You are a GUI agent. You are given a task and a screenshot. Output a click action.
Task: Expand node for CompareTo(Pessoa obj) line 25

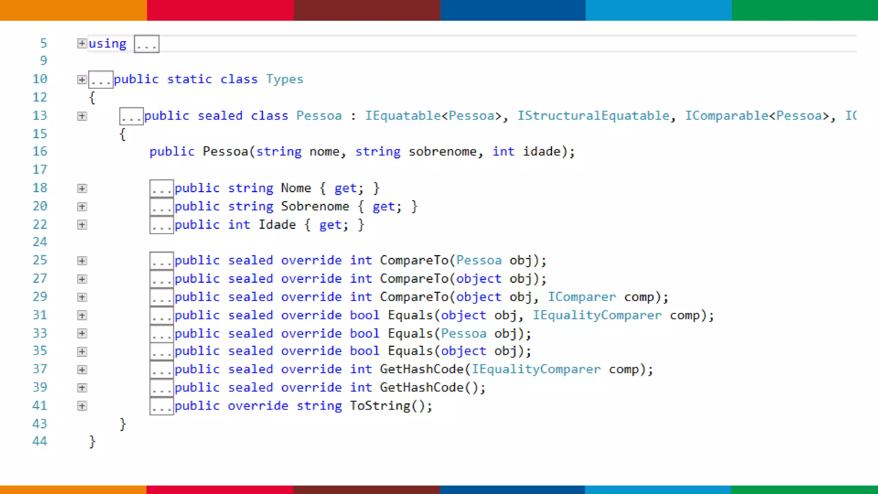pyautogui.click(x=82, y=261)
